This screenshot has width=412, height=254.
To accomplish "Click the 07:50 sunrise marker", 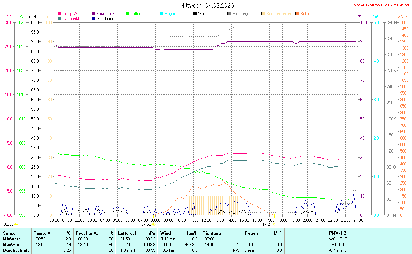I will (153, 224).
